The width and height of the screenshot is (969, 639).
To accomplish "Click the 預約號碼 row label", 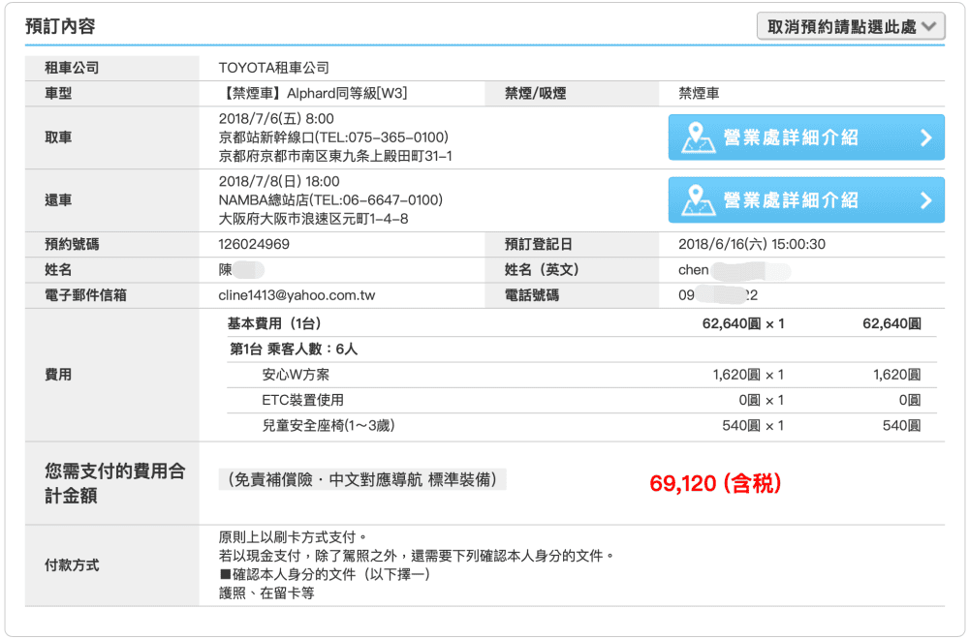I will [x=72, y=245].
